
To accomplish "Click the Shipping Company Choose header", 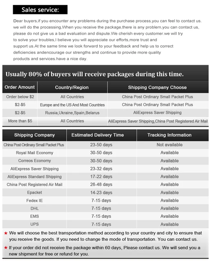I will pyautogui.click(x=158, y=87).
